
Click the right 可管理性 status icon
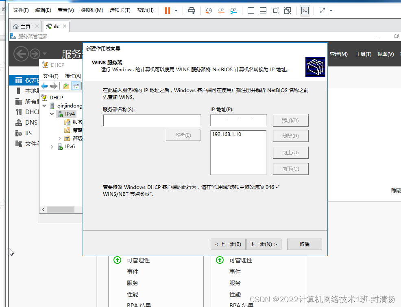[x=220, y=260]
